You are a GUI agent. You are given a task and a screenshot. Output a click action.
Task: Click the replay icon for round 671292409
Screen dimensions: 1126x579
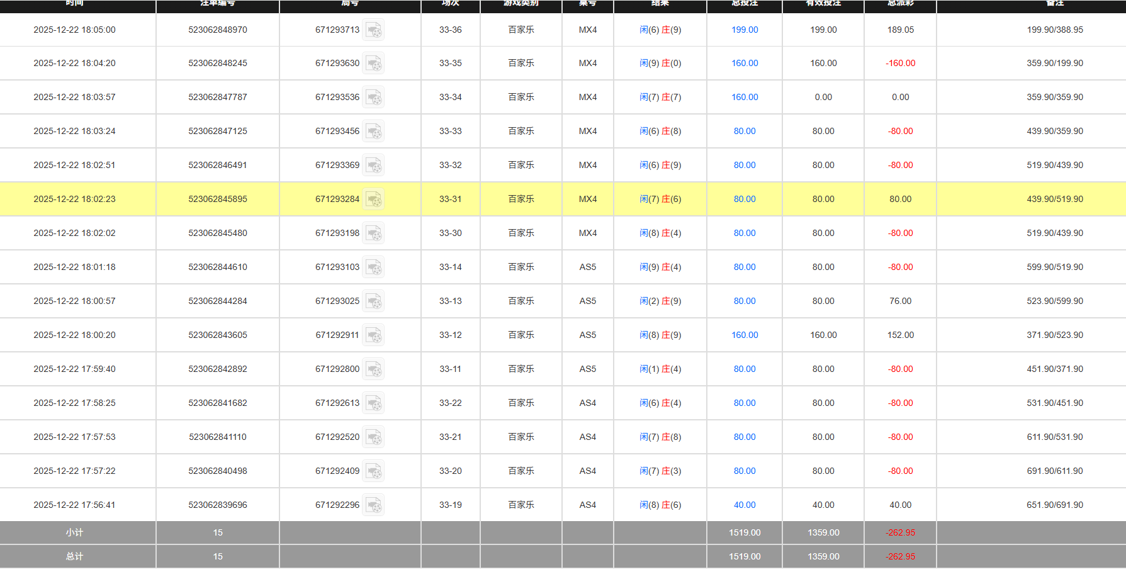pyautogui.click(x=374, y=471)
